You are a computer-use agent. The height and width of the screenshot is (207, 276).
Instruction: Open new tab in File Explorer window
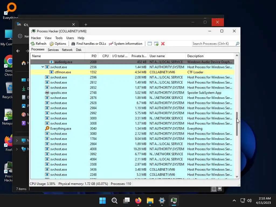[86, 25]
